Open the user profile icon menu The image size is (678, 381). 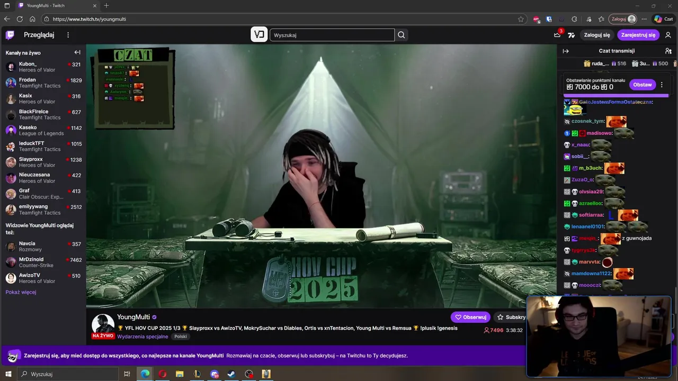pyautogui.click(x=668, y=35)
